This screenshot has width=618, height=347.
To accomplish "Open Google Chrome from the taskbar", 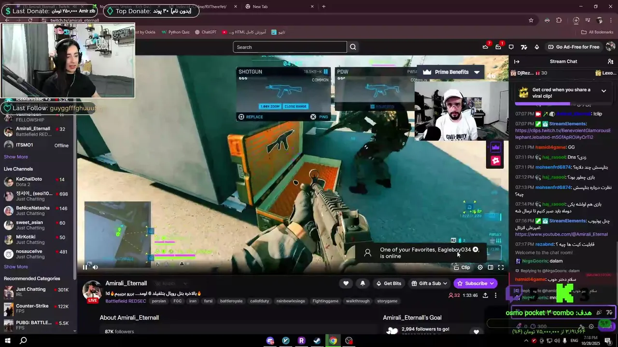I will coord(333,341).
